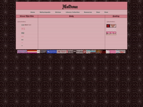Click the H4 sample heading
Viewport: 143px width, 107px height.
(x=22, y=40)
